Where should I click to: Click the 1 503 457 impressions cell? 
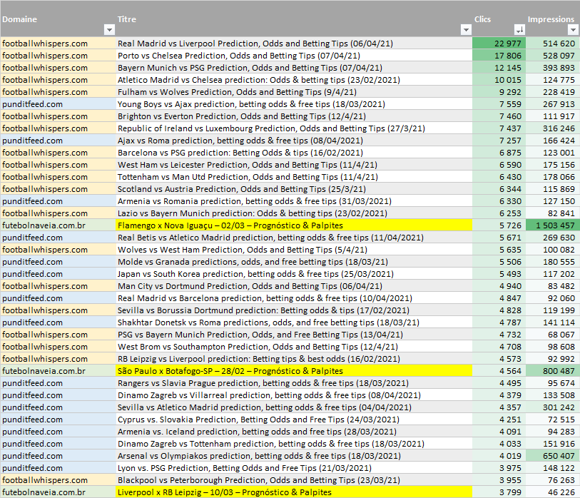click(553, 225)
